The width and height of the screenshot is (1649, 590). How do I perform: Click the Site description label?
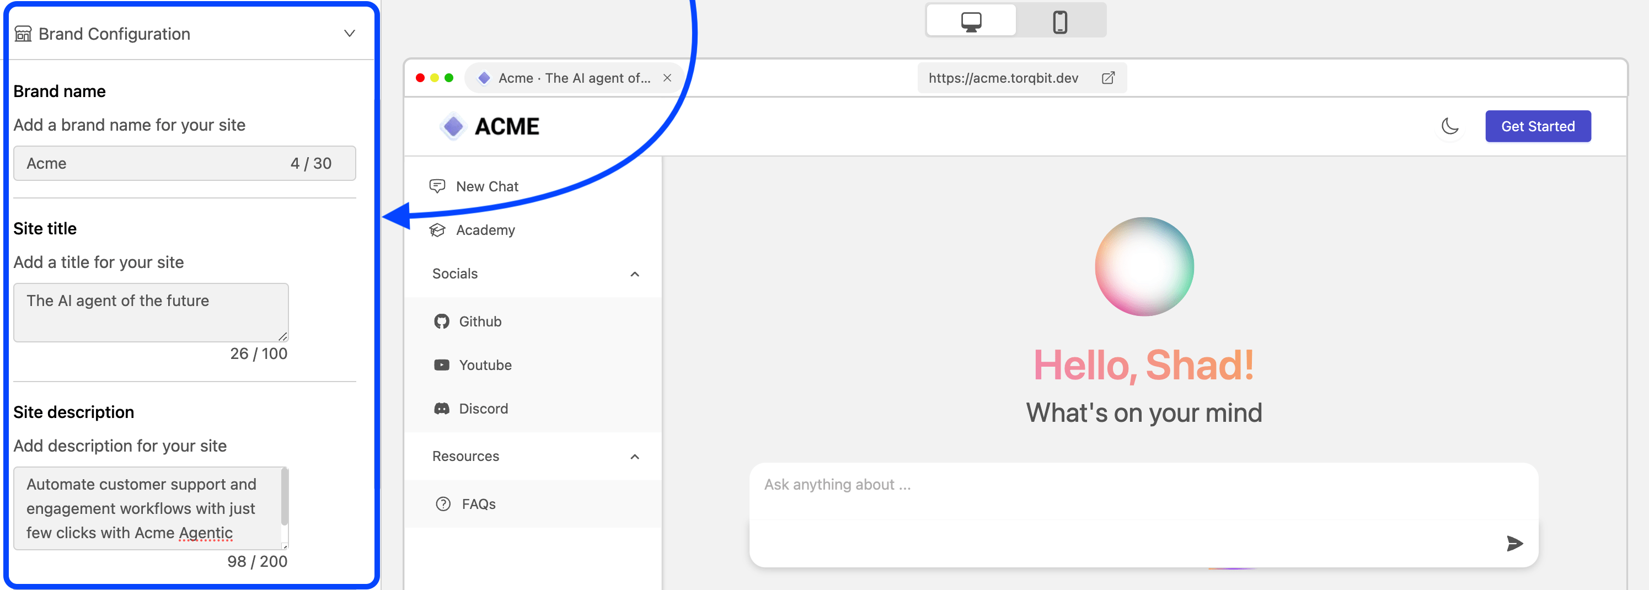[73, 412]
